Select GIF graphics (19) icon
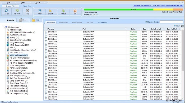 (x=8, y=43)
